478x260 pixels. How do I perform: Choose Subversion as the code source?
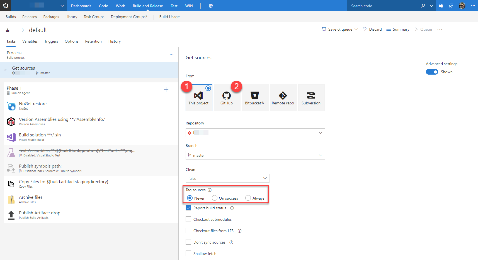pos(311,97)
